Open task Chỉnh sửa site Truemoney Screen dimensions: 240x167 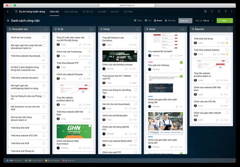69,52
